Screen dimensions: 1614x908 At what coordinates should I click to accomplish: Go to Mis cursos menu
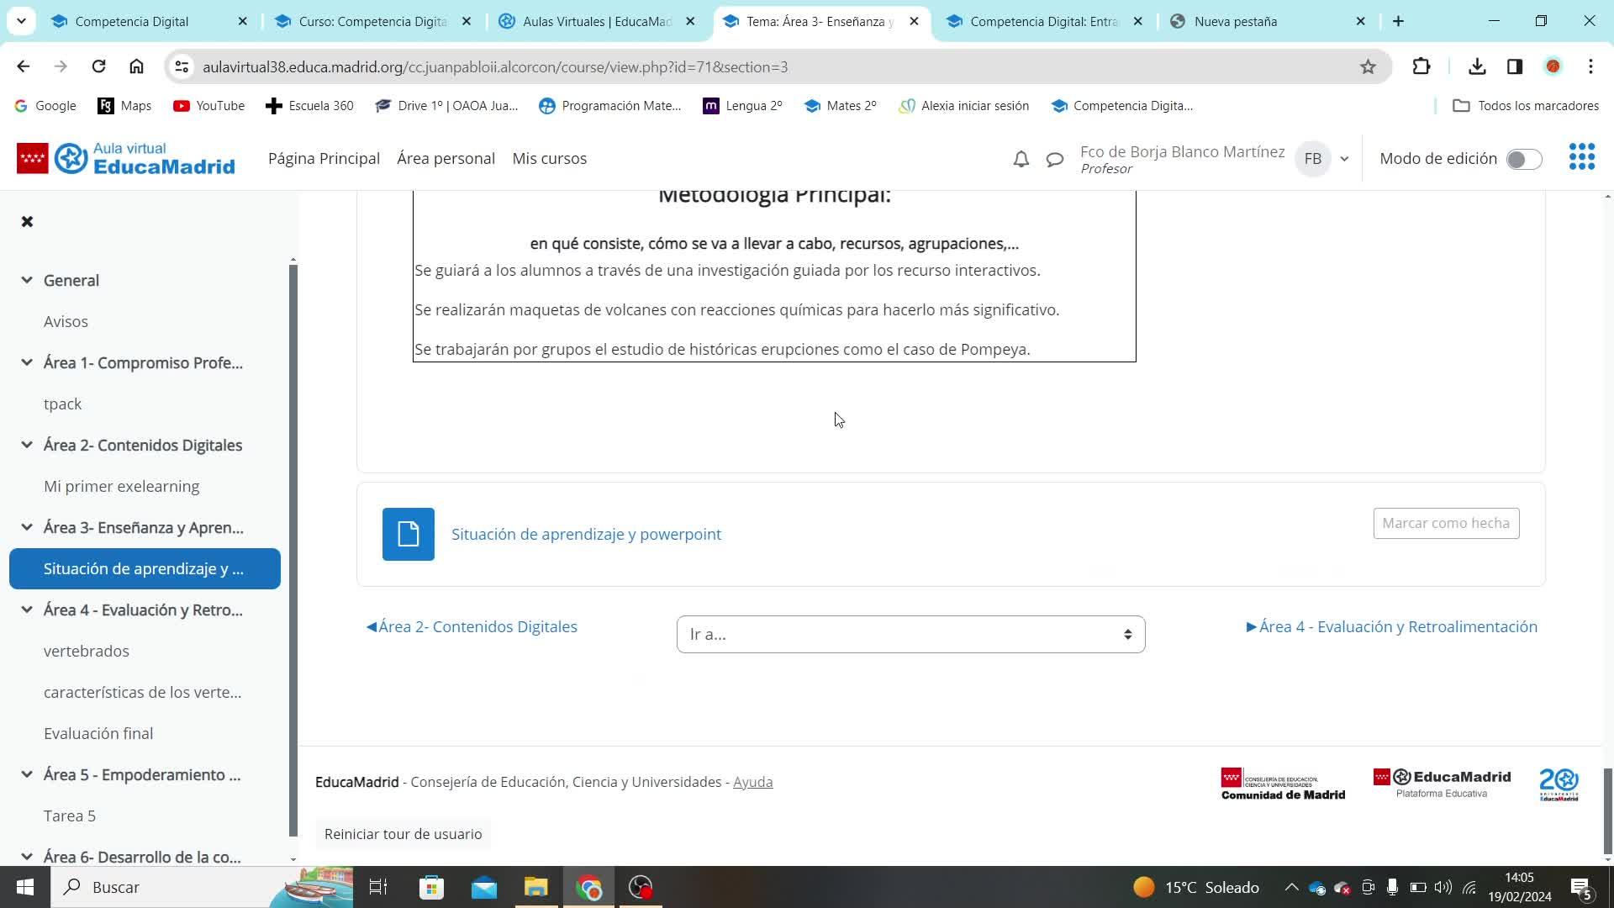pos(549,159)
